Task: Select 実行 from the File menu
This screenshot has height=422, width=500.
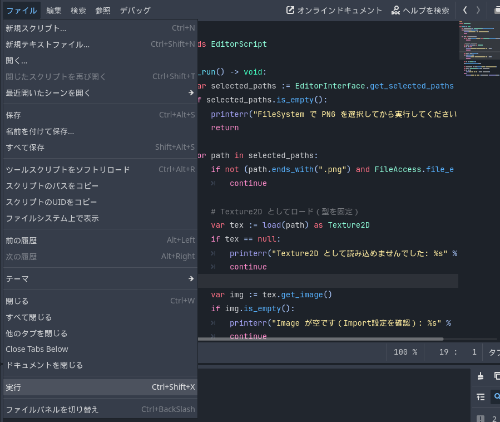Action: 100,387
